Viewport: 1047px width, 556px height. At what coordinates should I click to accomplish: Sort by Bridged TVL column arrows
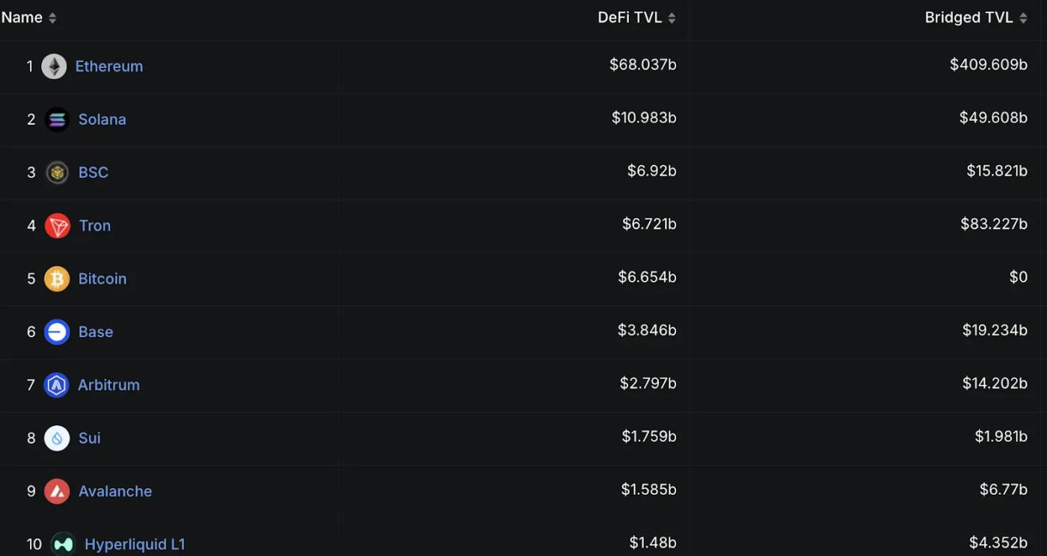1023,18
